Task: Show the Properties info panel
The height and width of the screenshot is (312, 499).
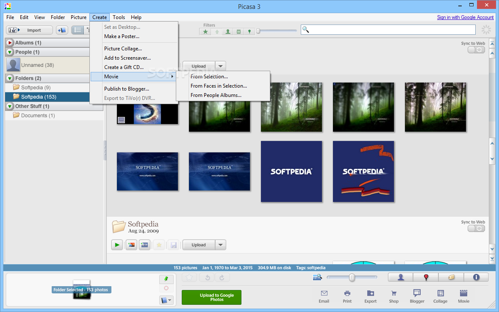Action: 476,277
